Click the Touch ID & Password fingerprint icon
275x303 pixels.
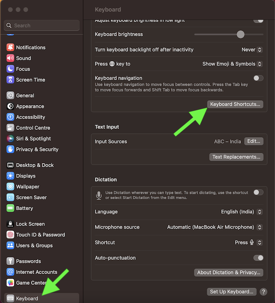point(10,235)
